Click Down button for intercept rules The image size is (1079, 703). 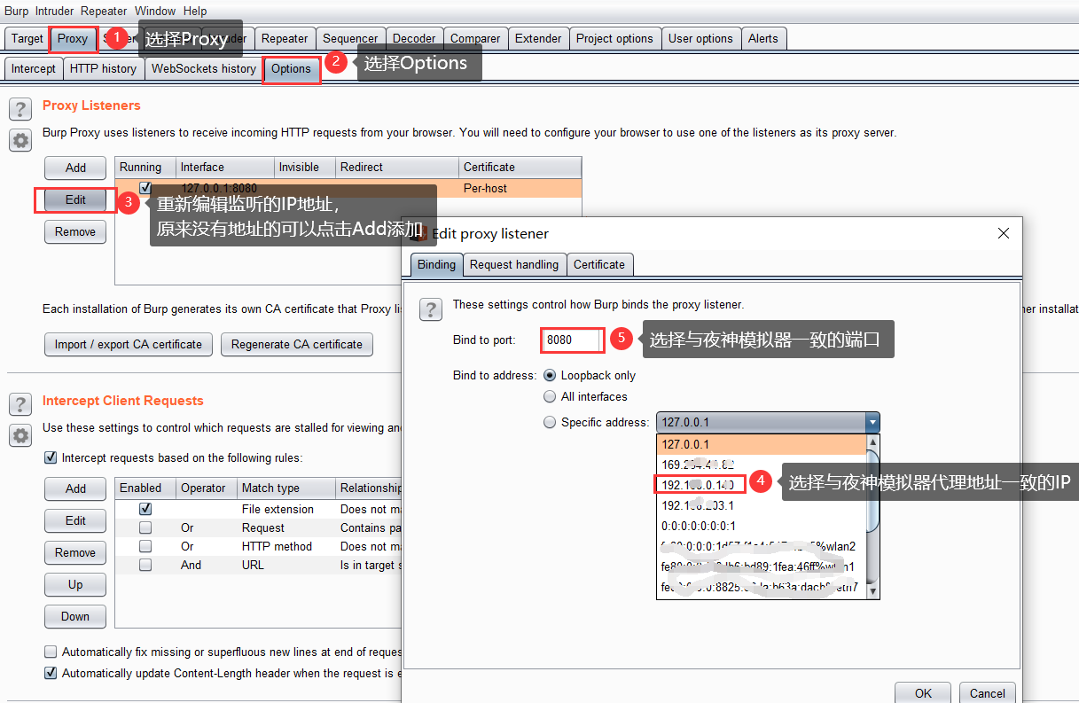click(x=75, y=616)
